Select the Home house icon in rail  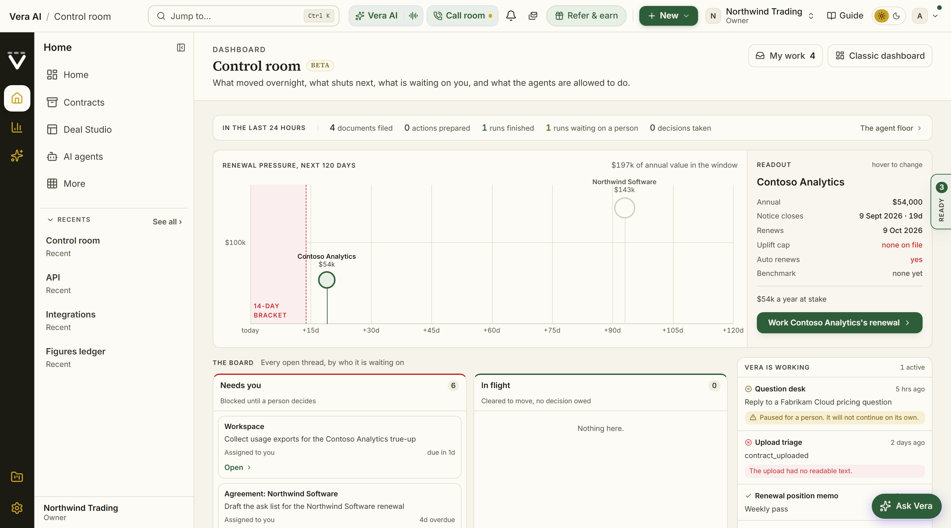click(17, 98)
